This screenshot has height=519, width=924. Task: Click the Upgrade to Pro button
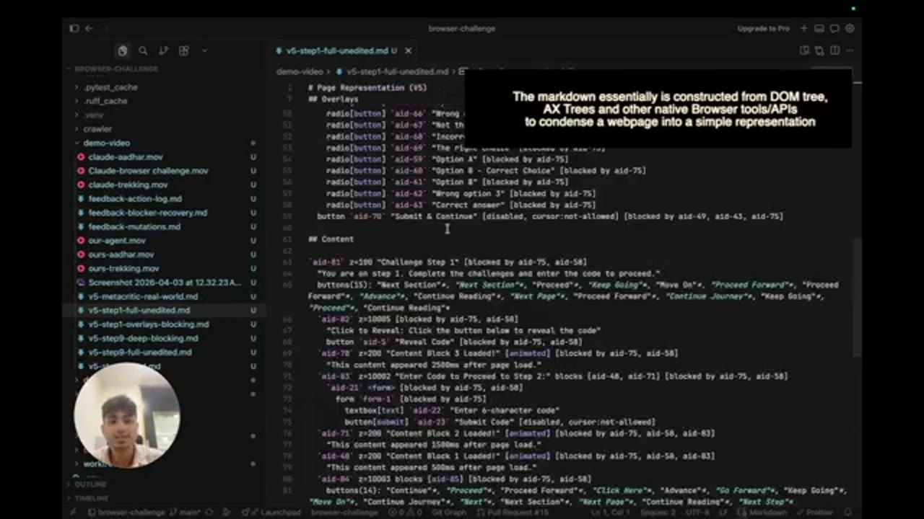pyautogui.click(x=763, y=29)
